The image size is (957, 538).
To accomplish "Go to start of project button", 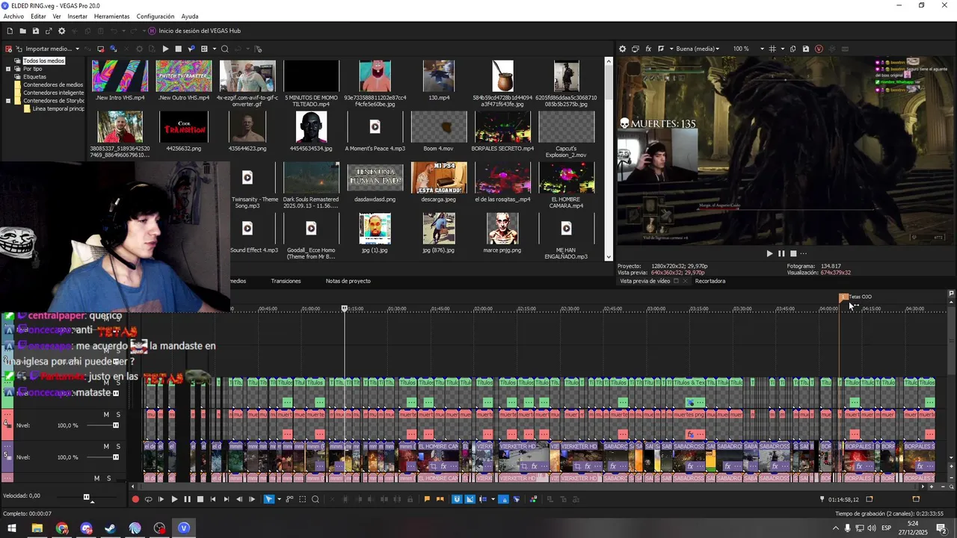I will tap(213, 499).
